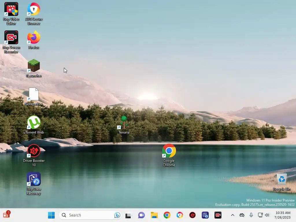The width and height of the screenshot is (296, 222).
Task: Select the Driver Booster 10 desktop icon
Action: (x=34, y=155)
